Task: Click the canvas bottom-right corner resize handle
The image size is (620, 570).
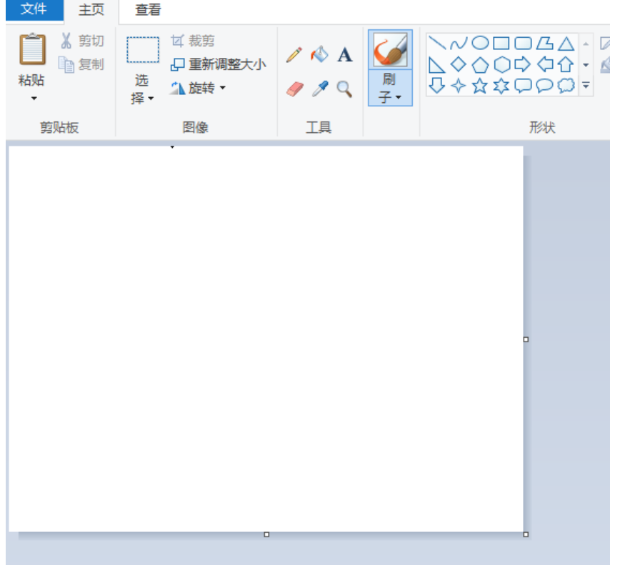Action: [526, 534]
